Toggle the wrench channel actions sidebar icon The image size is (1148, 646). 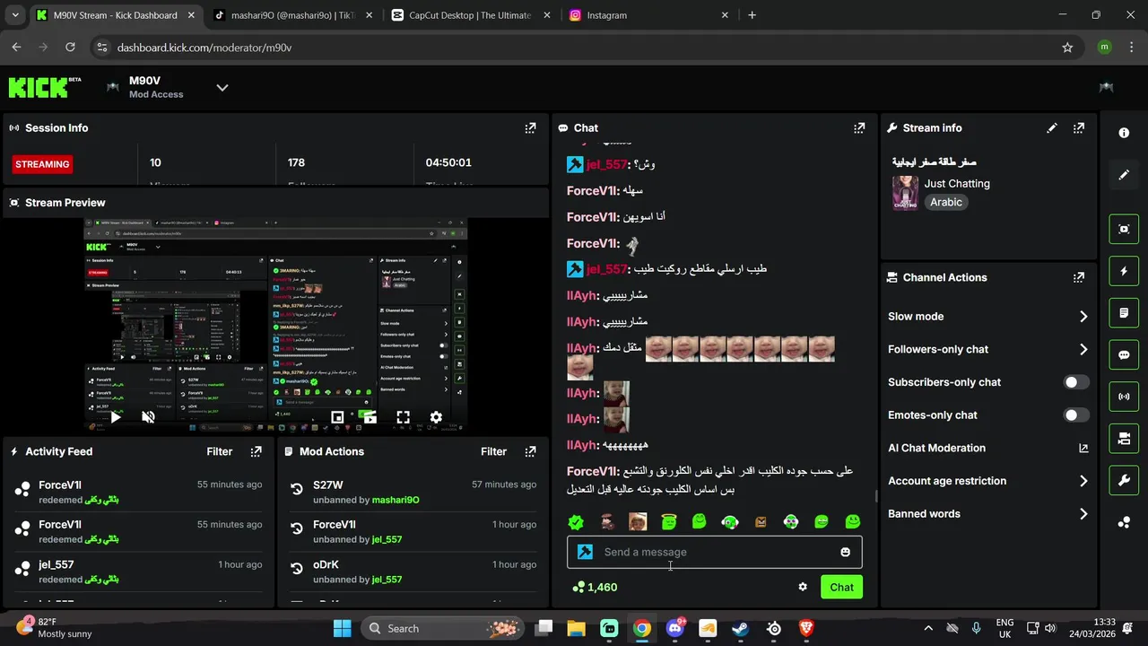(1124, 480)
